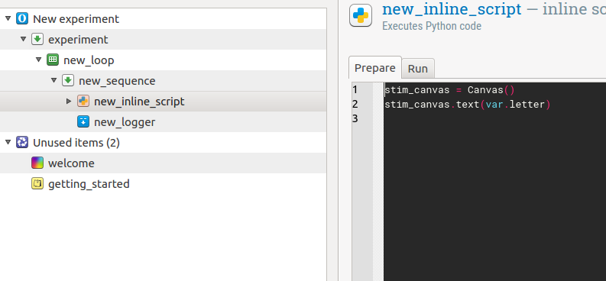Click line number 2 in editor gutter

click(x=355, y=104)
